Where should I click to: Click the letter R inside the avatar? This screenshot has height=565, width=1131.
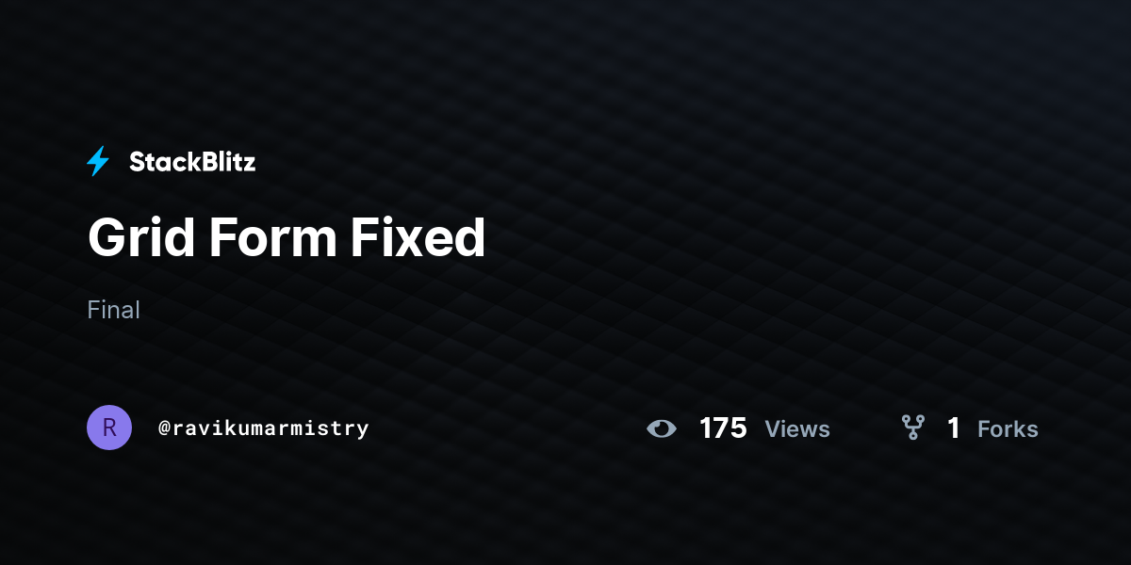pos(109,428)
